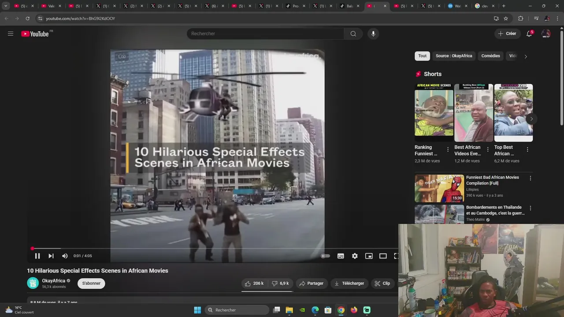Enable miniplayer mode

(x=369, y=256)
